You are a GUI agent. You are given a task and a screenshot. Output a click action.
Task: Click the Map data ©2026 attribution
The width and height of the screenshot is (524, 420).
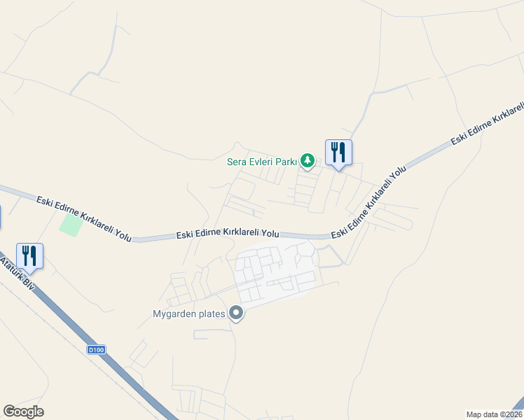(x=495, y=414)
